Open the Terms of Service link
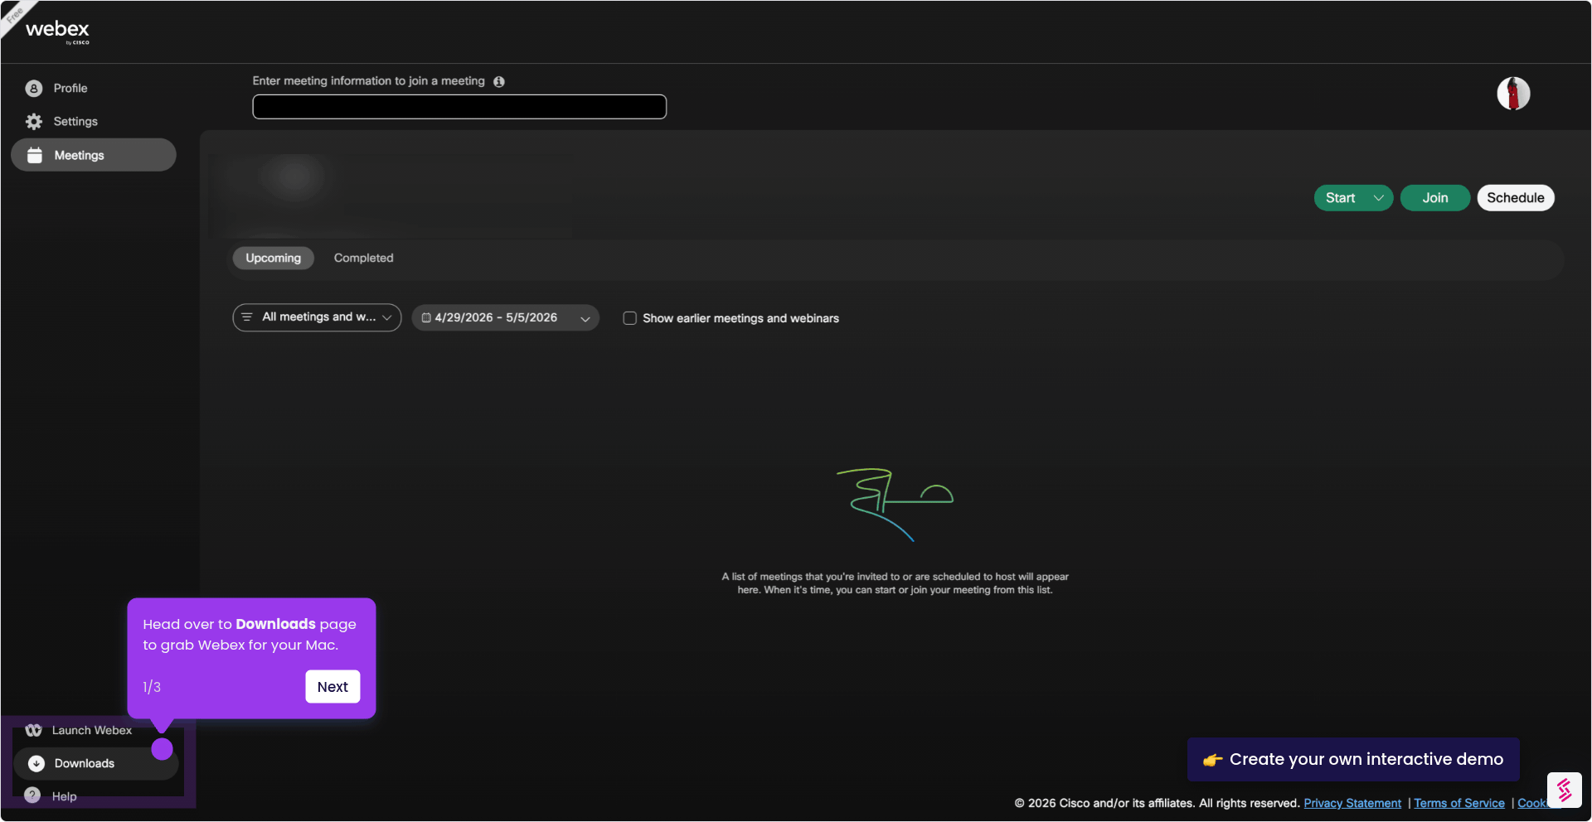The height and width of the screenshot is (822, 1592). [1459, 803]
